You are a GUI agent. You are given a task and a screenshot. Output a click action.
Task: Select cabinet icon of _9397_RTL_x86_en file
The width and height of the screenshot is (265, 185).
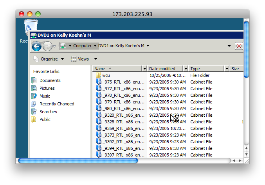[x=99, y=155]
